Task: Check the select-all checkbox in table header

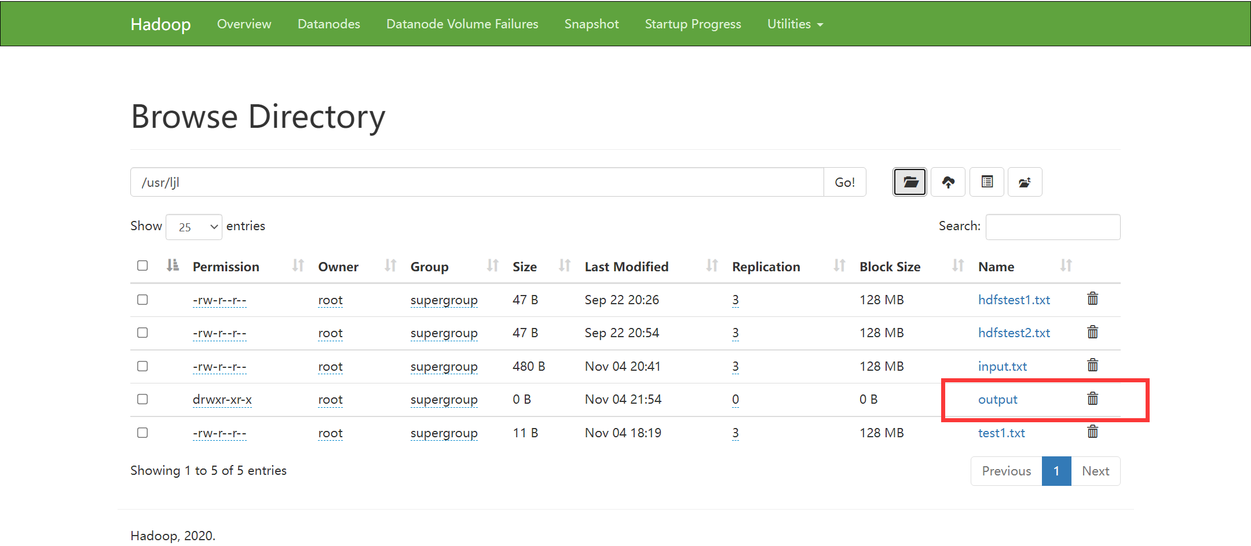Action: pos(142,265)
